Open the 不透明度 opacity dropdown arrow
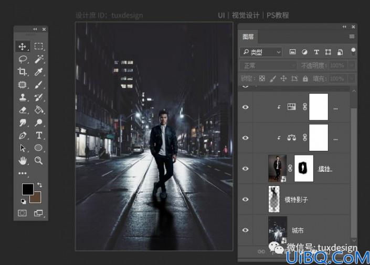This screenshot has height=265, width=370. (352, 65)
